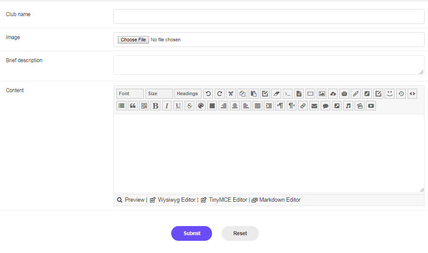Click the cloud upload icon

(x=333, y=94)
